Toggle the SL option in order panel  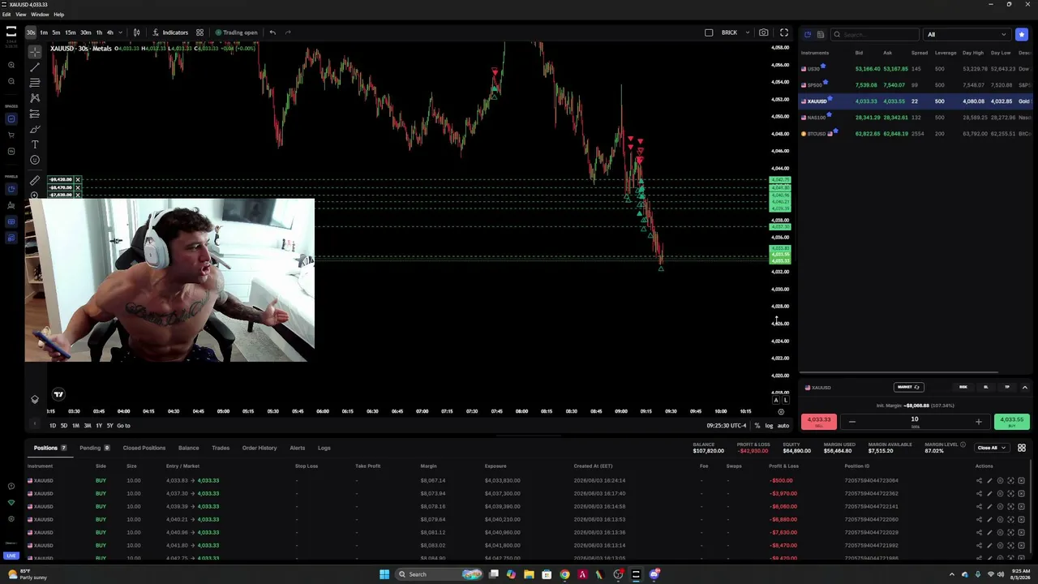point(986,387)
